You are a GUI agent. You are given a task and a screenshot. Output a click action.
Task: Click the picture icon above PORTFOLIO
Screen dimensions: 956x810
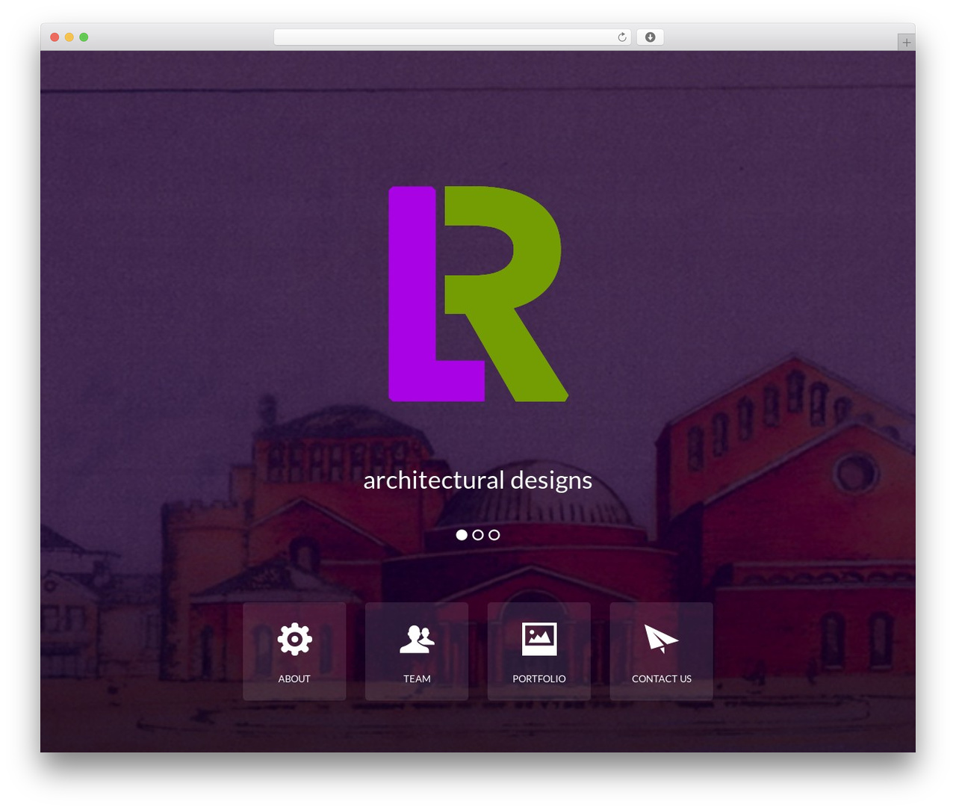point(539,639)
